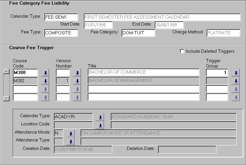The height and width of the screenshot is (165, 246).
Task: Open Version Number lookup for M300 row
Action: (x=77, y=73)
